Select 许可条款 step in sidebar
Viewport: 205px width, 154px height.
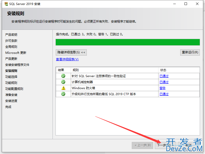(11, 41)
